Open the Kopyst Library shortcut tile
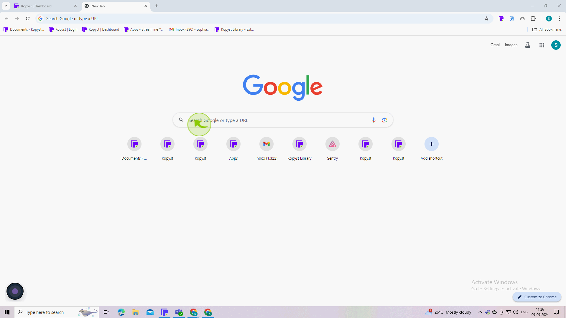 pyautogui.click(x=300, y=149)
